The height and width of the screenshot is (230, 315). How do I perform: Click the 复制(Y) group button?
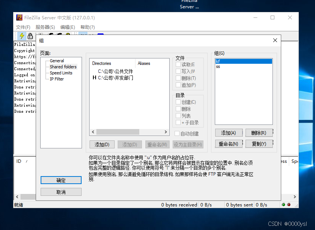click(259, 144)
